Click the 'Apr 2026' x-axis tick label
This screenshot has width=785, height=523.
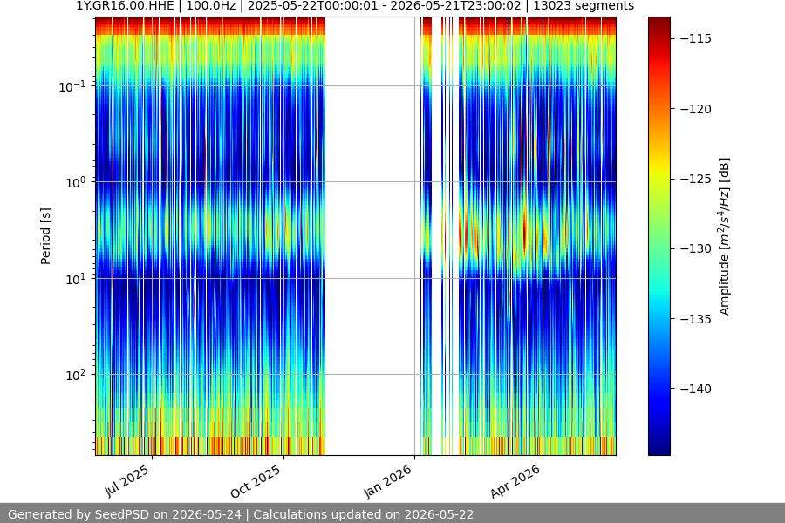pyautogui.click(x=515, y=481)
